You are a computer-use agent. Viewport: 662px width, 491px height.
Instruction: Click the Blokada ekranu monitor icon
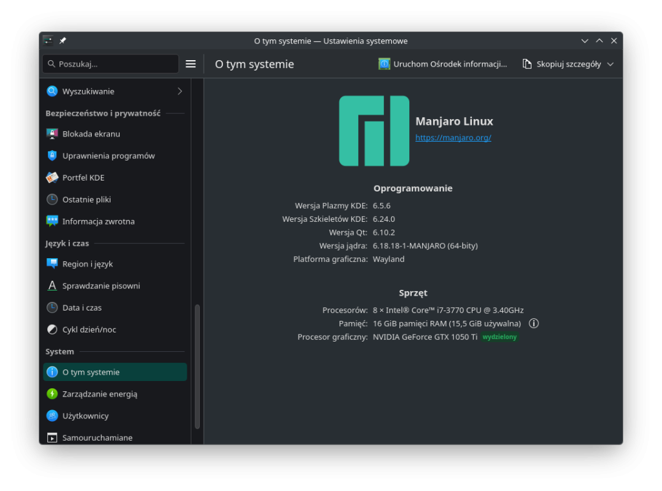(52, 134)
